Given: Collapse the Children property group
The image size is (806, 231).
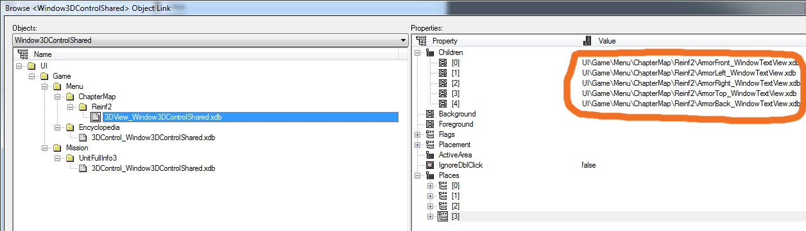Looking at the screenshot, I should [418, 52].
